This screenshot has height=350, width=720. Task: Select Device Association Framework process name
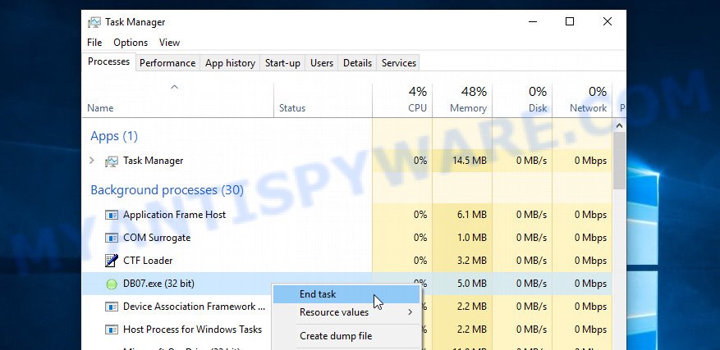pos(195,307)
